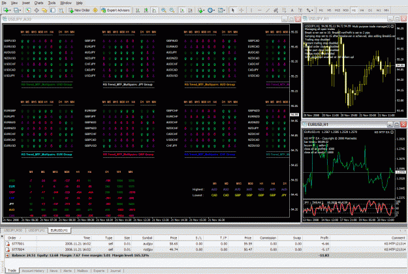Switch to line chart mode
The width and height of the screenshot is (408, 274).
click(x=154, y=10)
